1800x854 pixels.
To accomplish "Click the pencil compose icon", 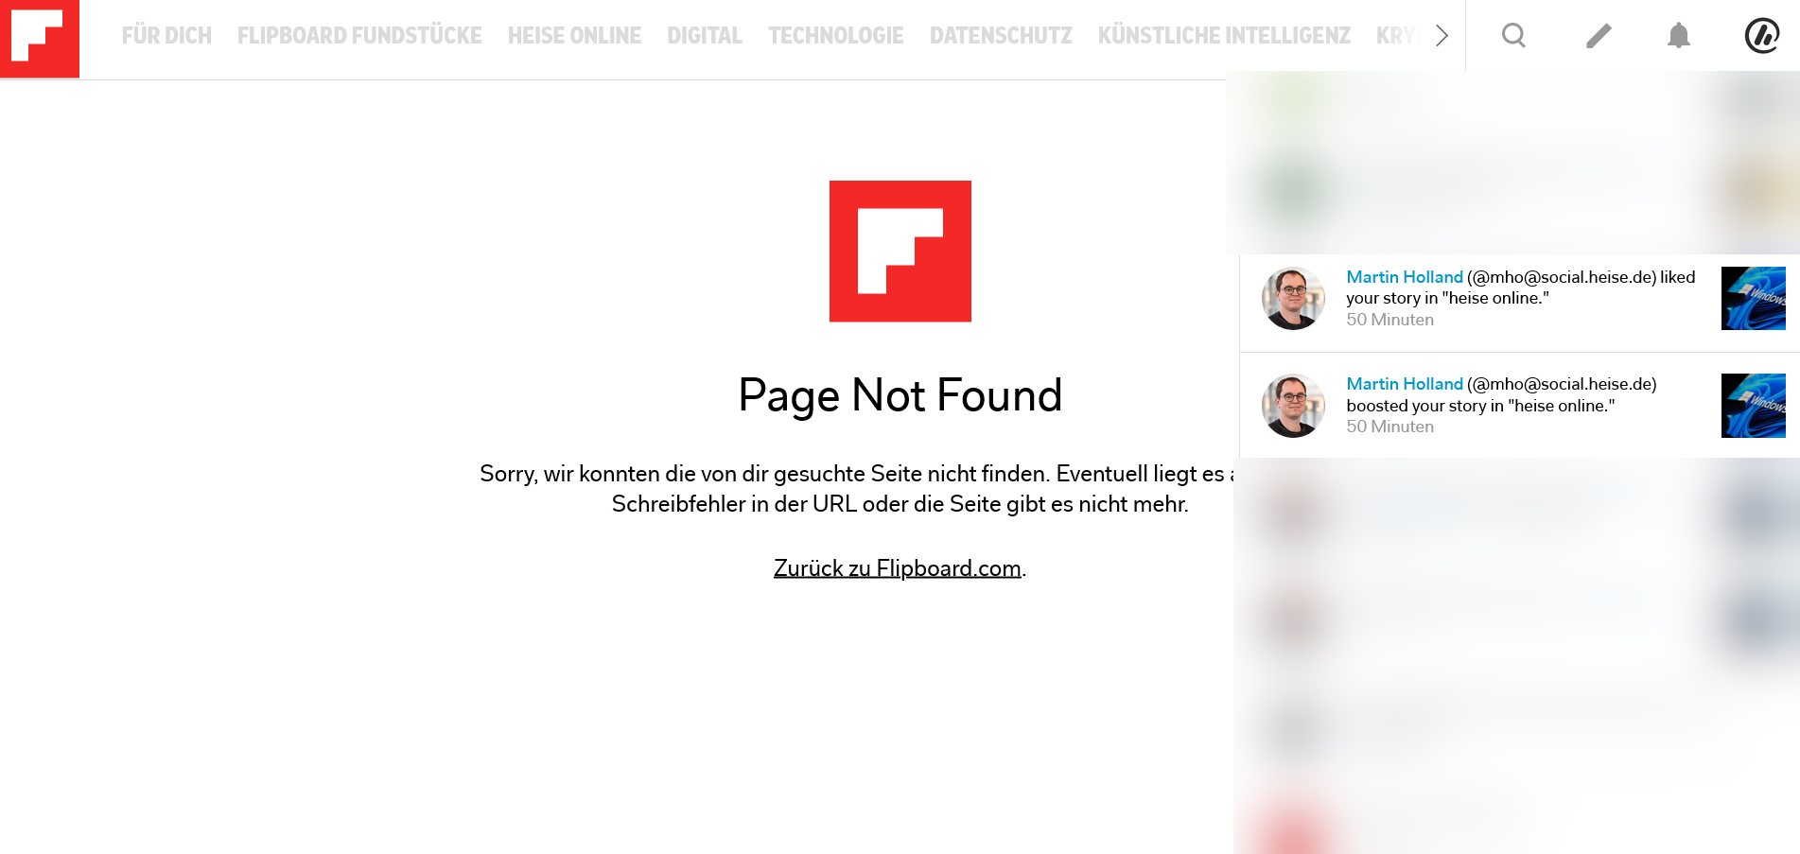I will click(1598, 36).
